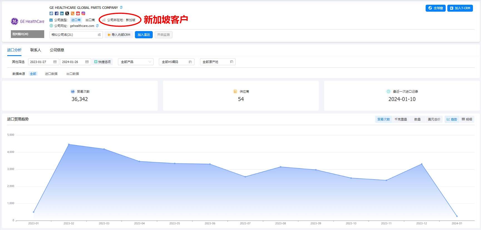Click the globe icon beside company website
481x230 pixels.
(51, 26)
